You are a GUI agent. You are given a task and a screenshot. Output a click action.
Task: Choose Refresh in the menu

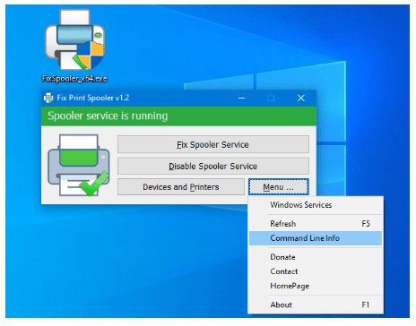point(316,224)
